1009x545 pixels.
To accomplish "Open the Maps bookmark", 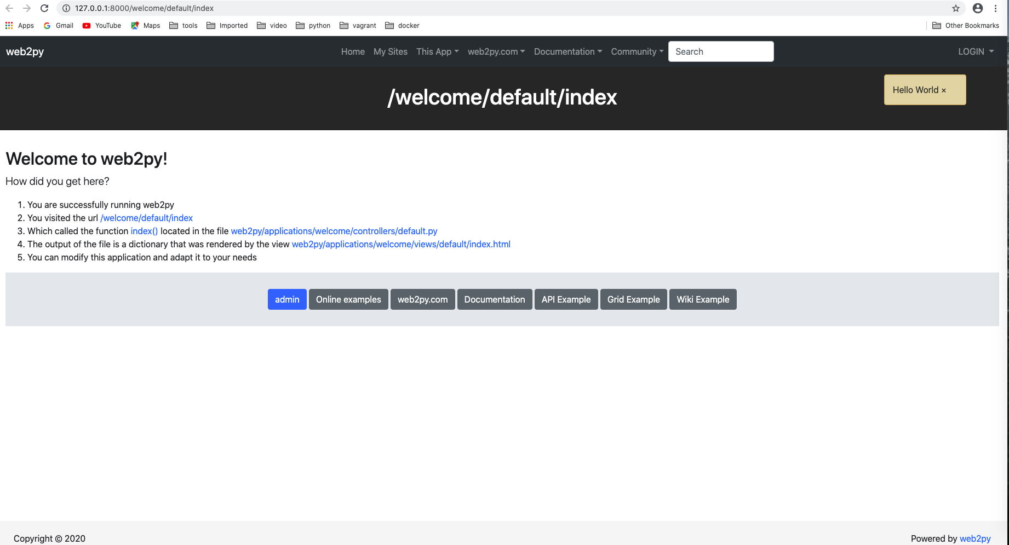I will click(x=146, y=26).
